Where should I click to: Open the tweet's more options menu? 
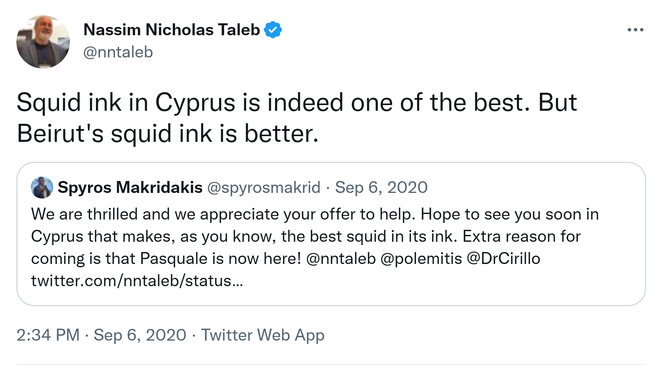point(635,30)
